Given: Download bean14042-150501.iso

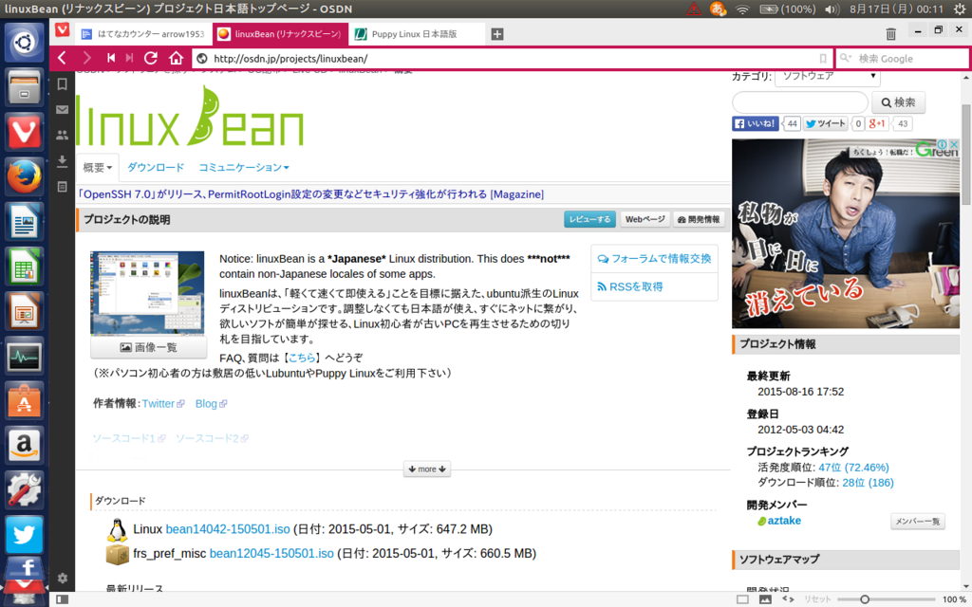Looking at the screenshot, I should coord(228,529).
